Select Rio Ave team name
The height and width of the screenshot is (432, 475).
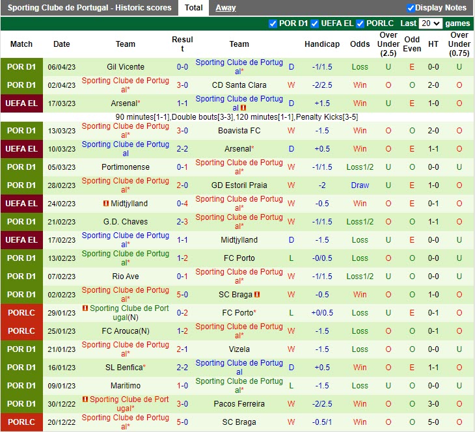click(x=126, y=277)
